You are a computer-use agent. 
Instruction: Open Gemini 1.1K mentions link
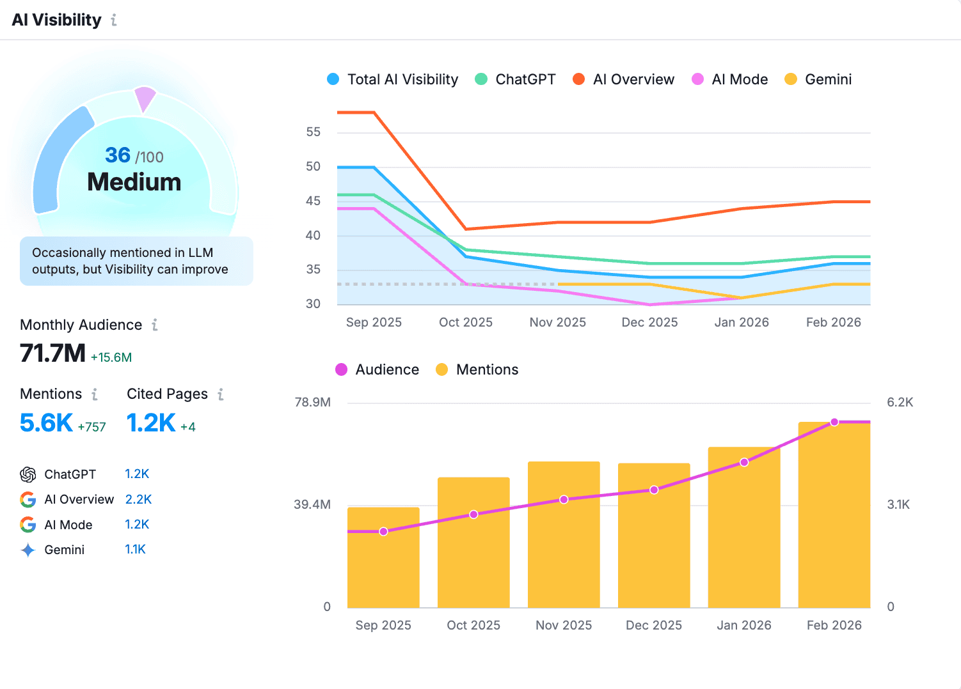pyautogui.click(x=135, y=550)
